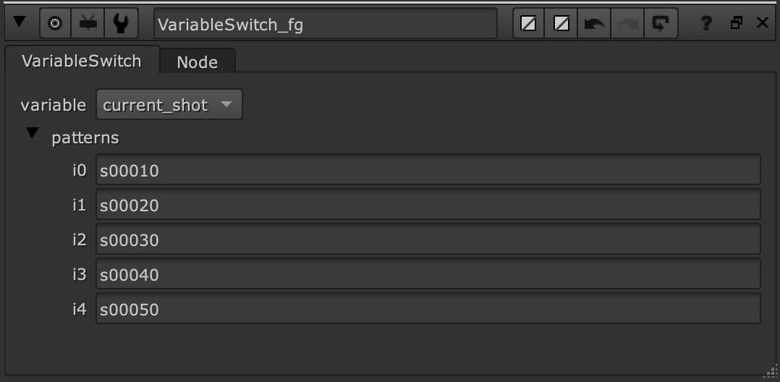Click the node name field VariableSwitch_fg
This screenshot has height=382, width=780.
(x=326, y=24)
